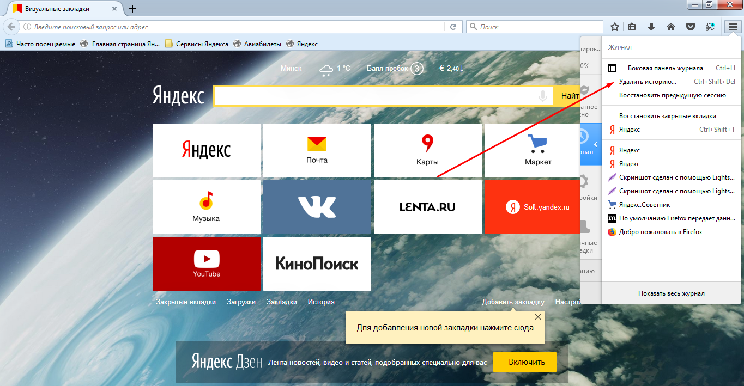Open the Главная страница Ян... bookmark

click(120, 44)
